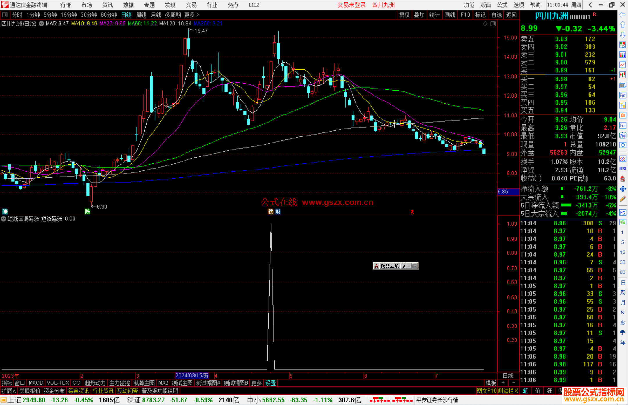This screenshot has width=628, height=405.
Task: Click the four-way move arrows icon
Action: click(622, 189)
